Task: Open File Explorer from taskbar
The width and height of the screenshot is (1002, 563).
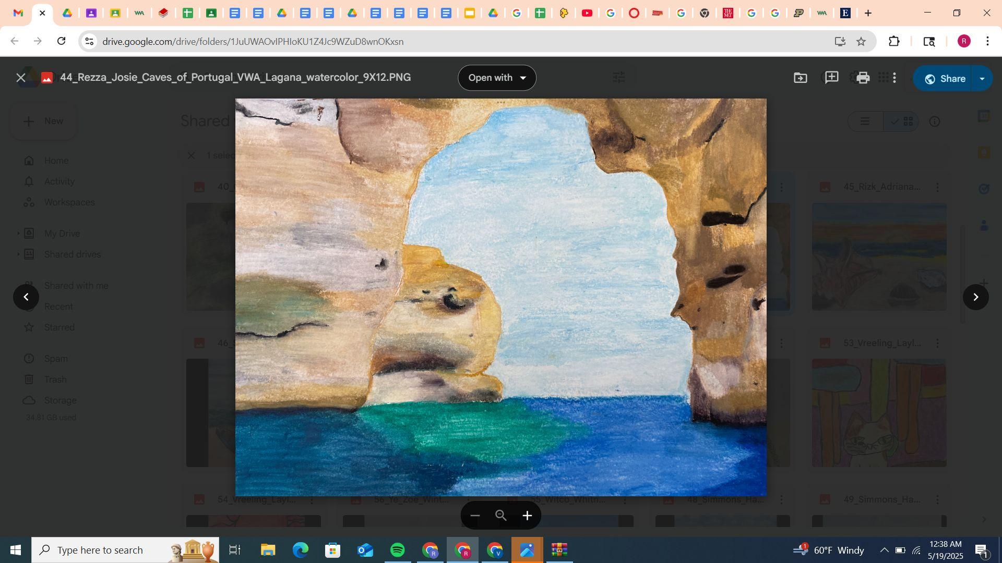Action: pyautogui.click(x=268, y=550)
